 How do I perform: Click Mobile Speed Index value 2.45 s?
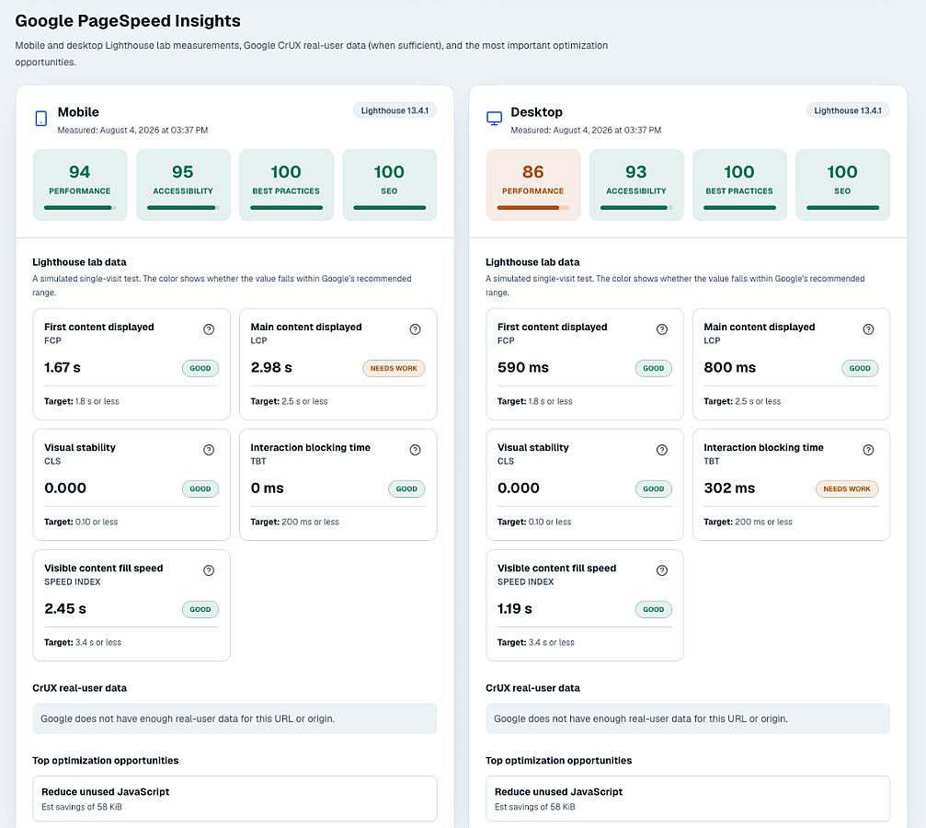point(65,609)
